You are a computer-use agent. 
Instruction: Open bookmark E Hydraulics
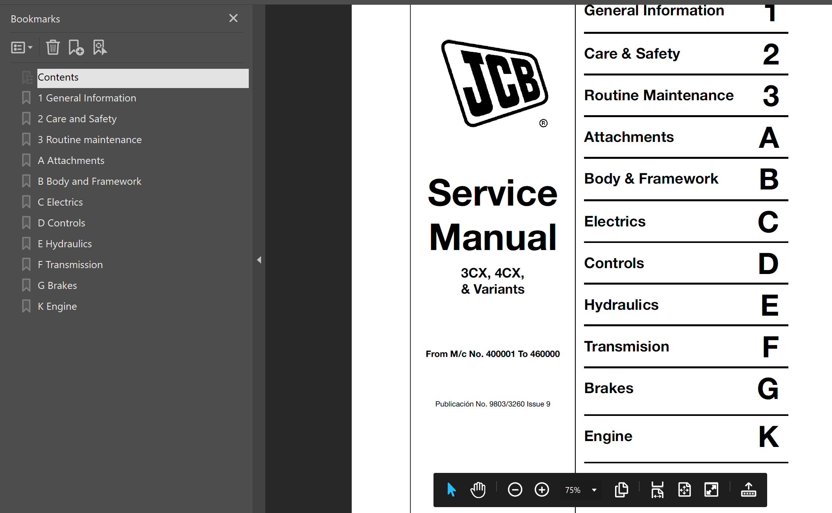tap(65, 244)
